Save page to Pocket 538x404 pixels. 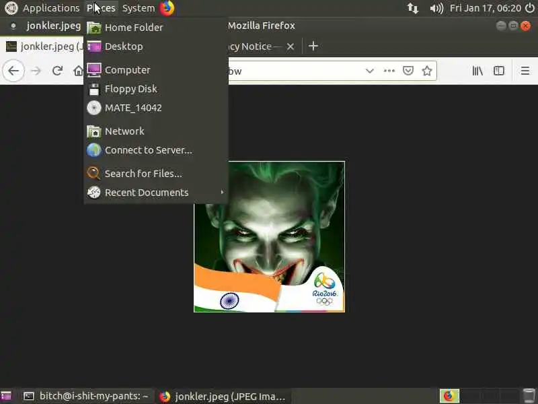pos(408,71)
